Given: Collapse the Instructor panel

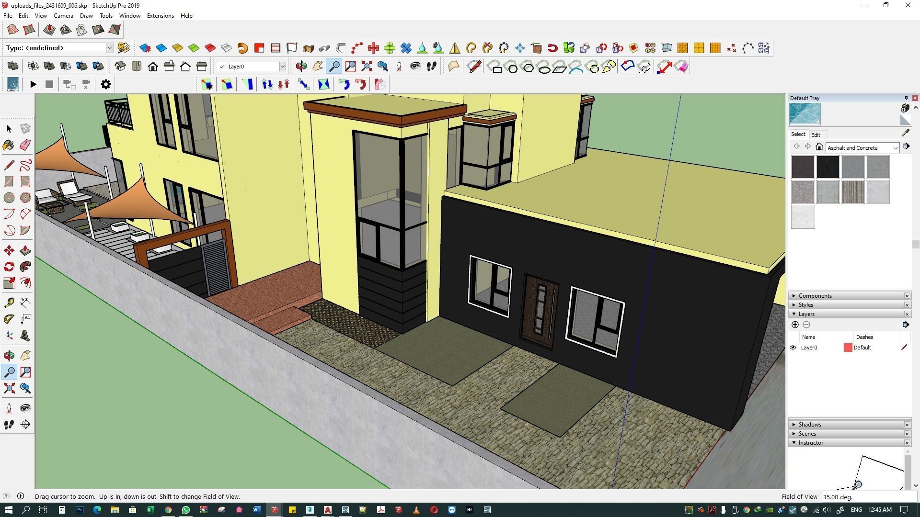Looking at the screenshot, I should coord(810,443).
